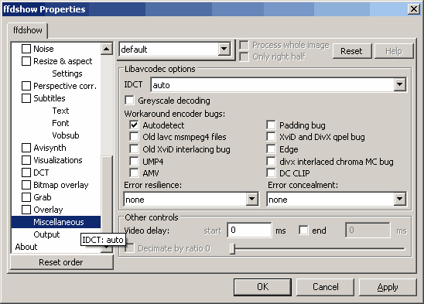Screen dimensions: 424x304
Task: Check Old lavc msmpeg4 files
Action: (134, 137)
